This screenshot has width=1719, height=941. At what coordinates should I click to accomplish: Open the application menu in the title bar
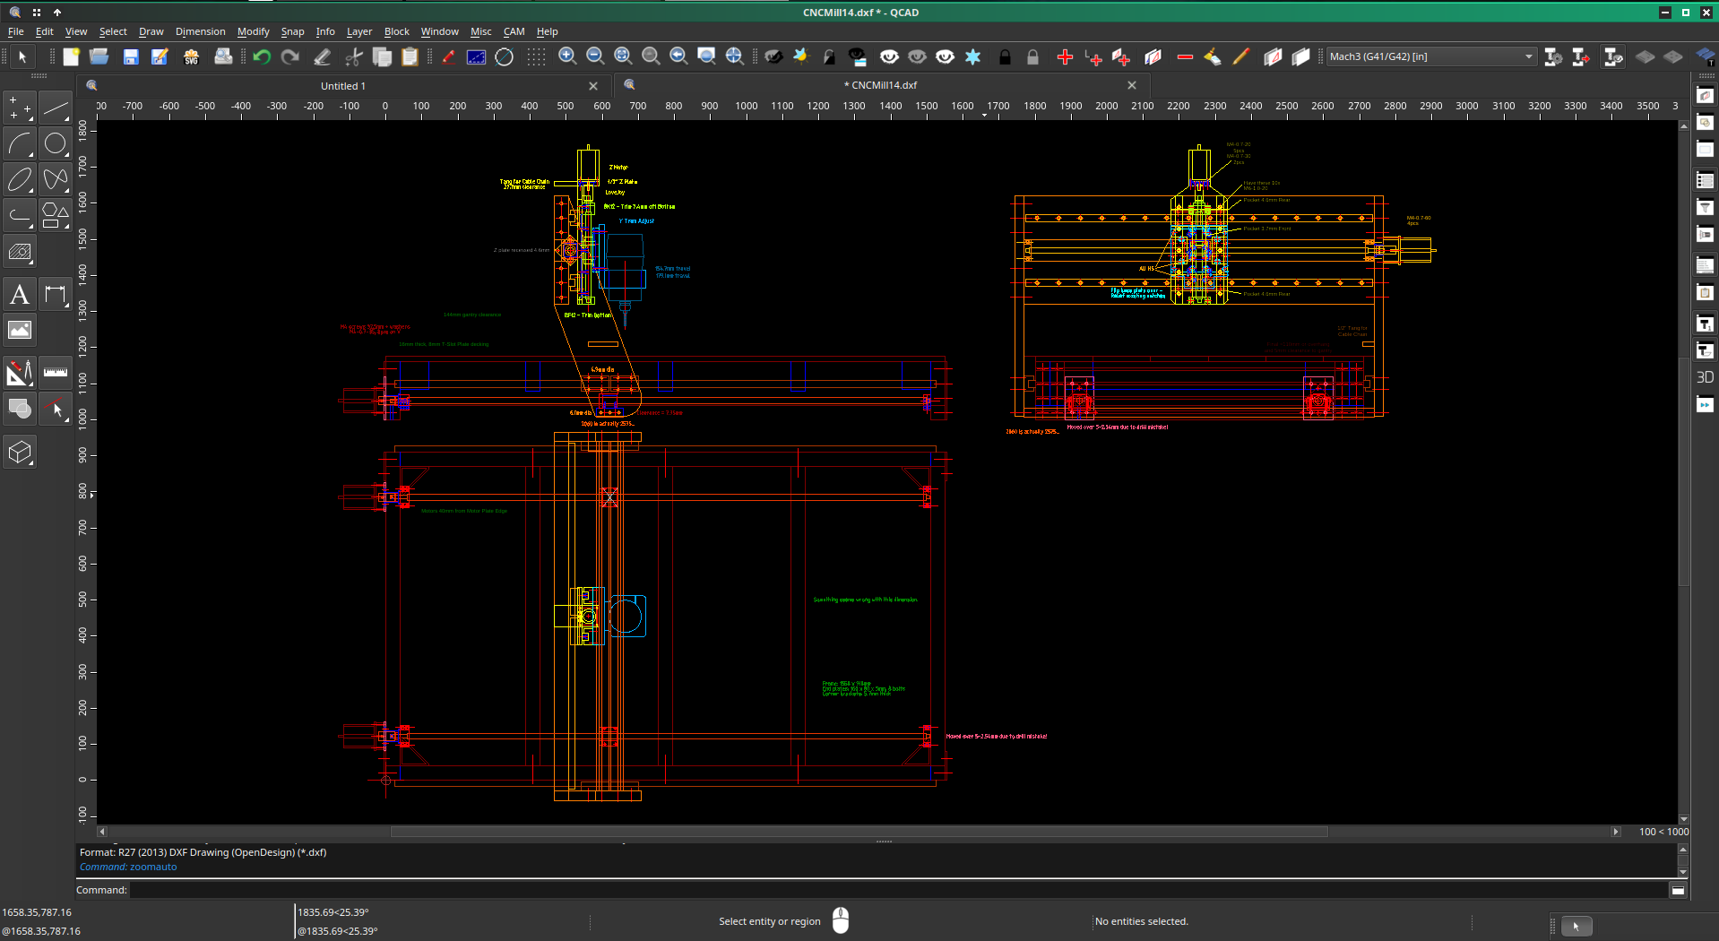(x=15, y=12)
